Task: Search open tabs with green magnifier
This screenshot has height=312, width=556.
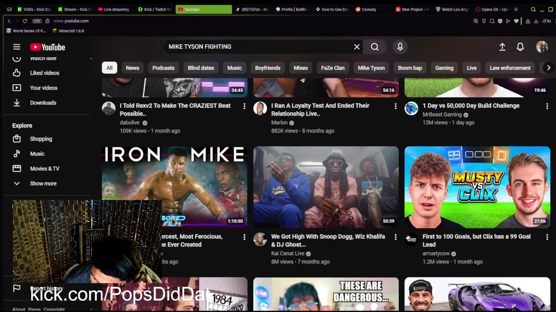Action: point(533,9)
